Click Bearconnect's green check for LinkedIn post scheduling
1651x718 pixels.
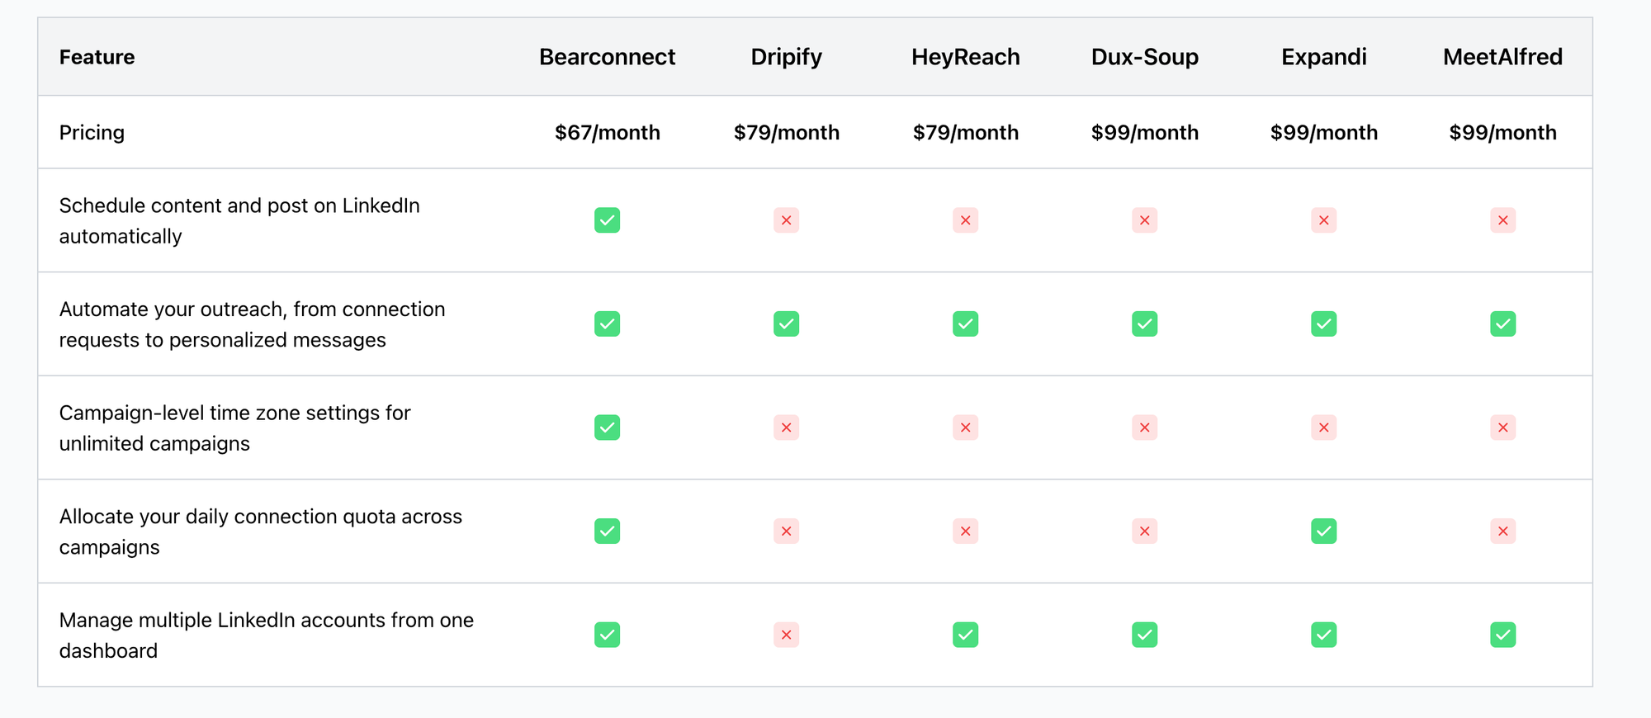607,220
